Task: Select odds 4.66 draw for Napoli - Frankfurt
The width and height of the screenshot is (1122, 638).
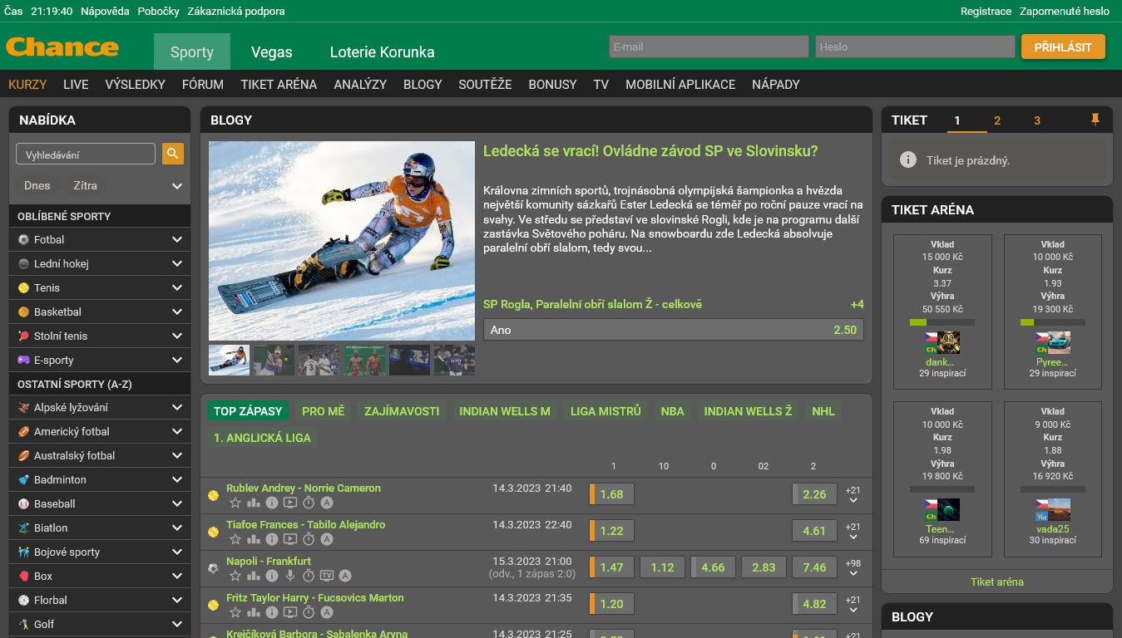Action: tap(713, 567)
